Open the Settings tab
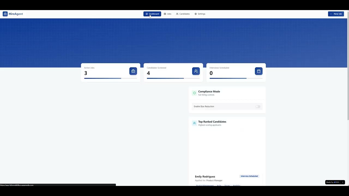 coord(200,14)
